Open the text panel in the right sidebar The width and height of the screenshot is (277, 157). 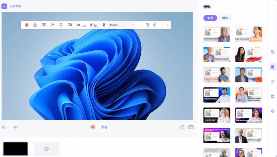point(273,96)
